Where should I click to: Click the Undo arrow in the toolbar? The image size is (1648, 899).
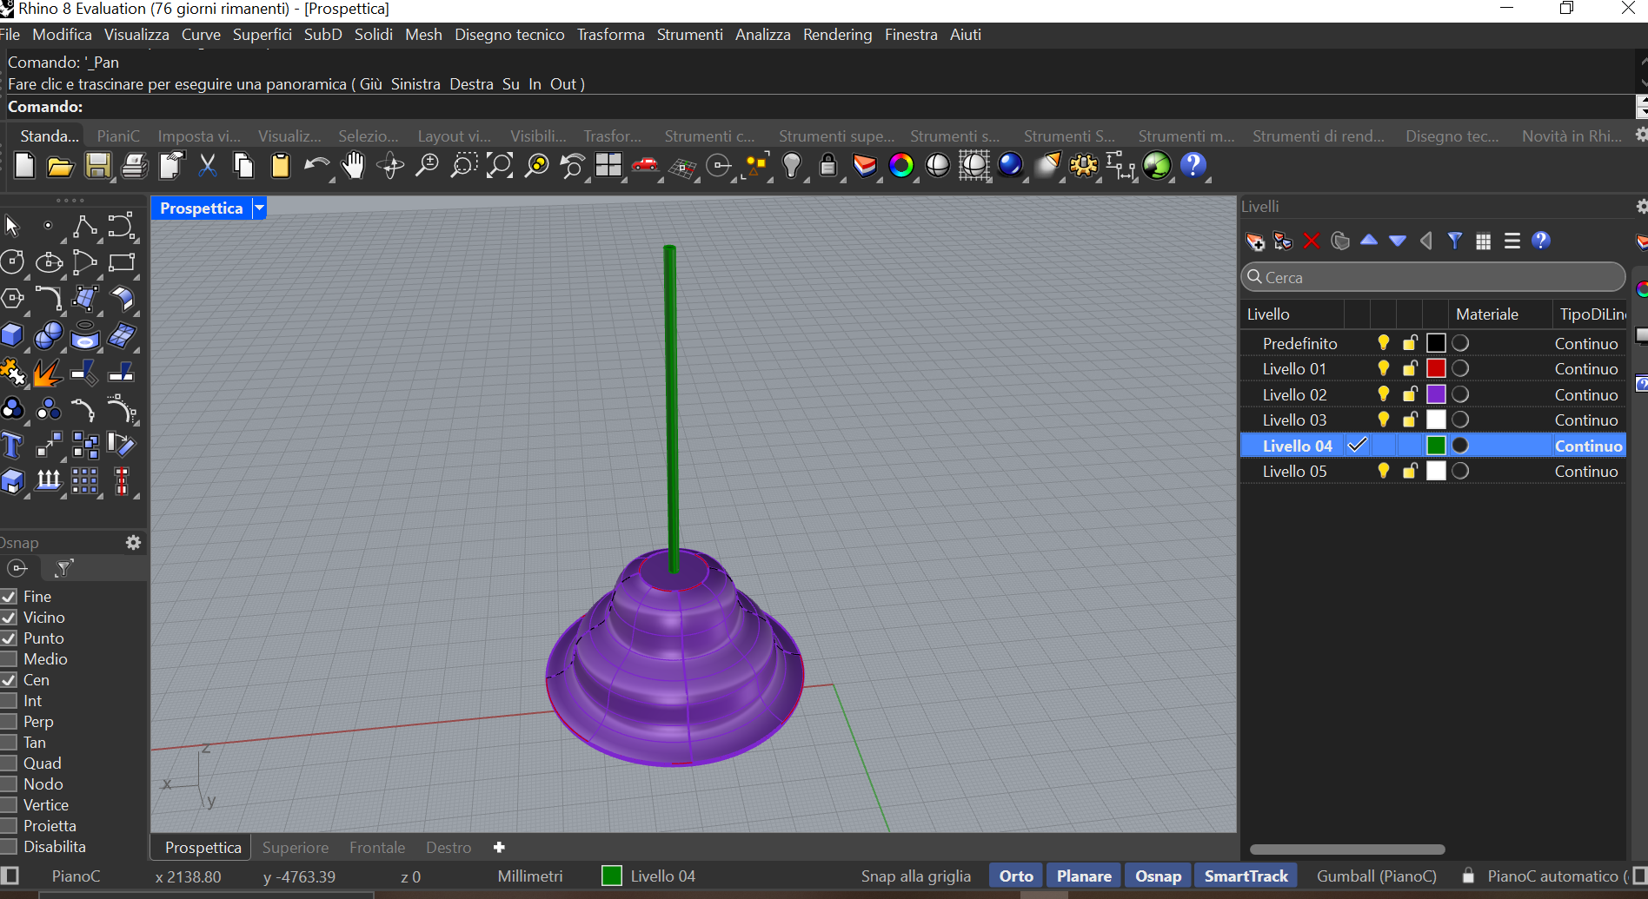[317, 165]
